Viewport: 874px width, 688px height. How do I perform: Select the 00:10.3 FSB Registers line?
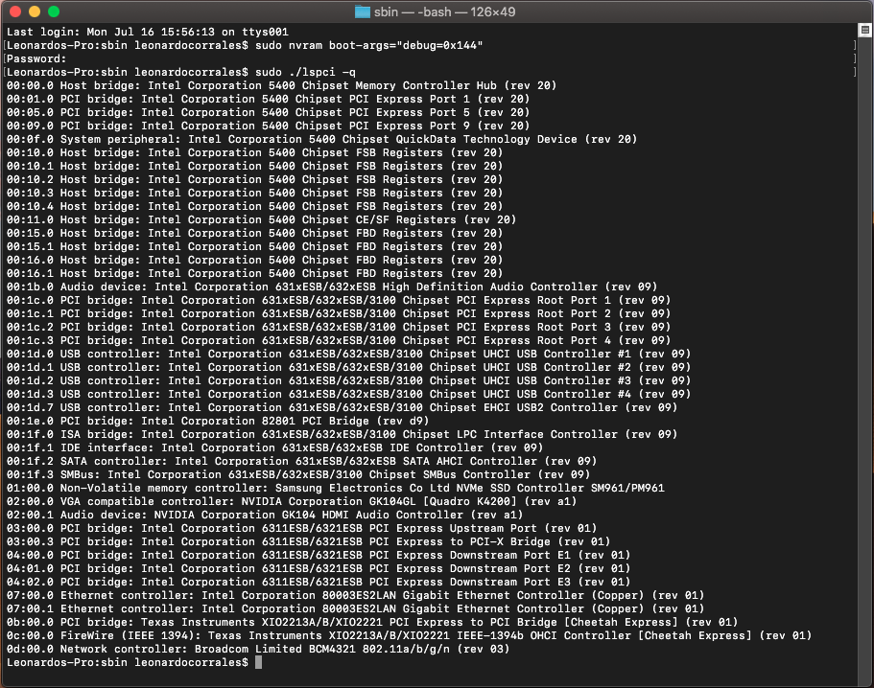255,193
